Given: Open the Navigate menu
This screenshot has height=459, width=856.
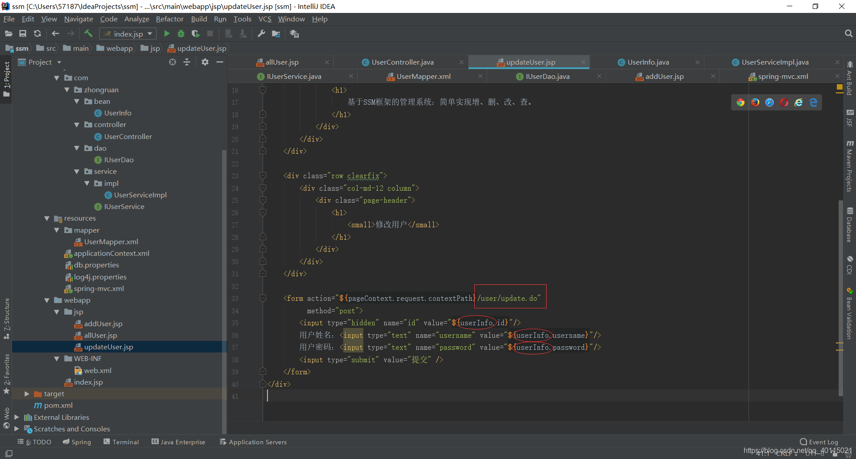Looking at the screenshot, I should click(78, 19).
